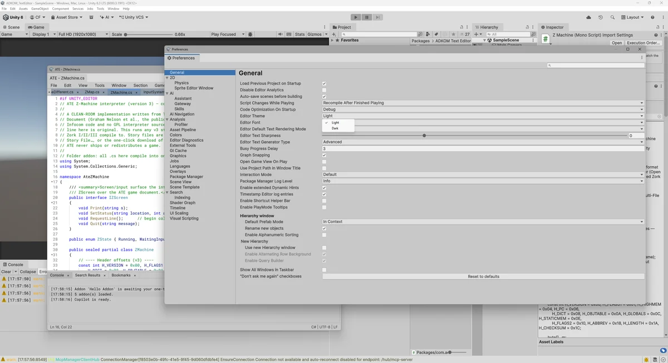Toggle the Game view keyboard shortcuts icon

290,34
